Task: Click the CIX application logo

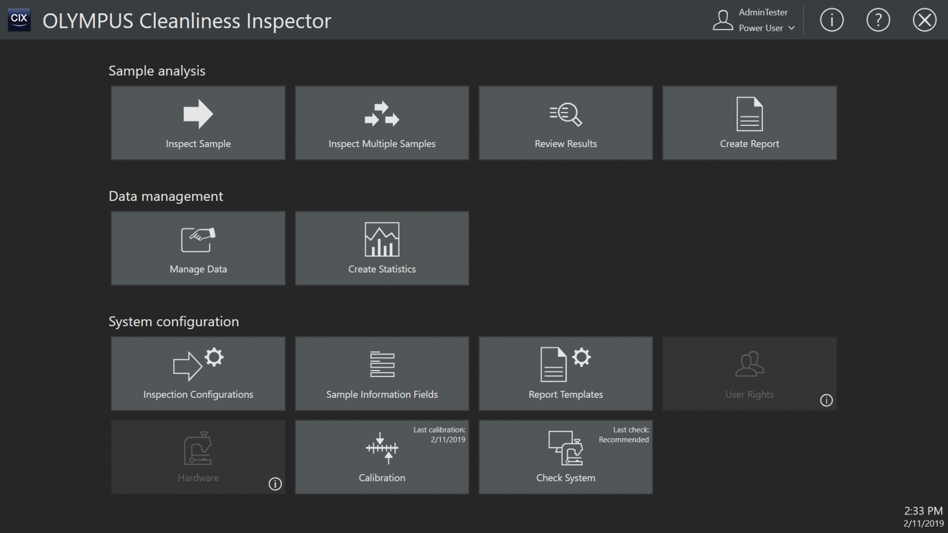Action: [19, 20]
